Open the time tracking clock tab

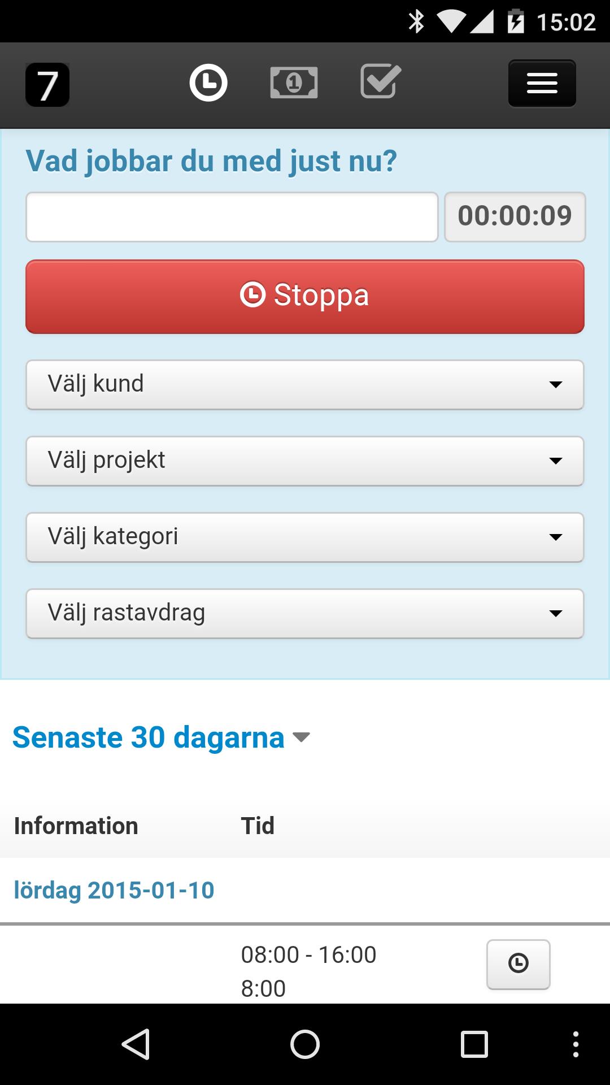208,83
